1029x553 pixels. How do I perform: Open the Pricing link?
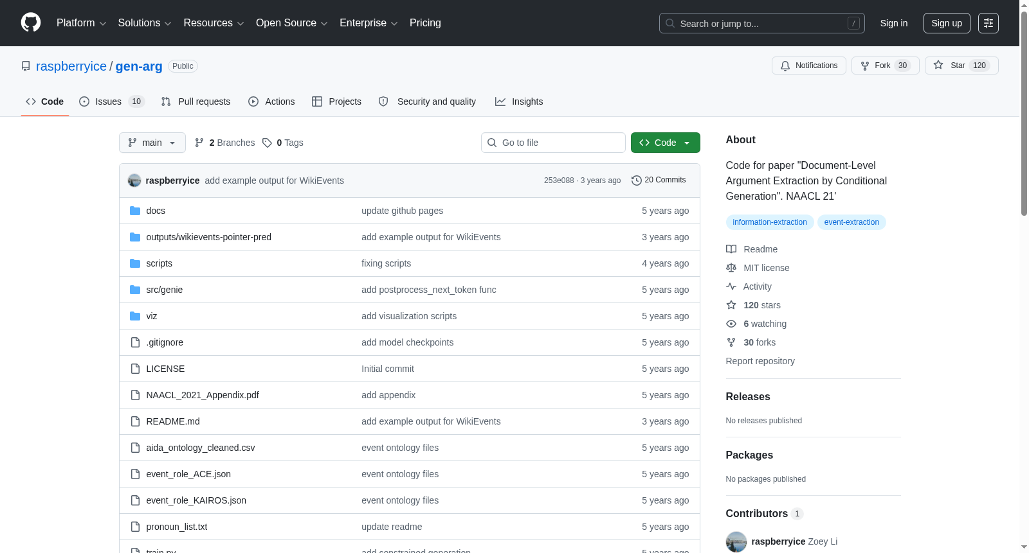pos(425,23)
